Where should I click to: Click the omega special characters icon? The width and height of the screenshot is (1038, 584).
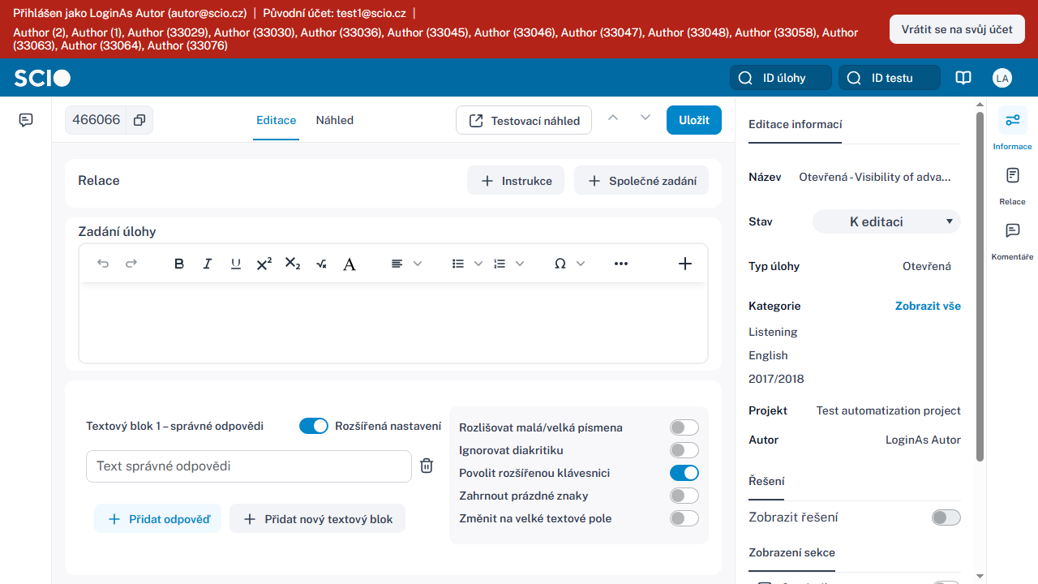tap(560, 264)
